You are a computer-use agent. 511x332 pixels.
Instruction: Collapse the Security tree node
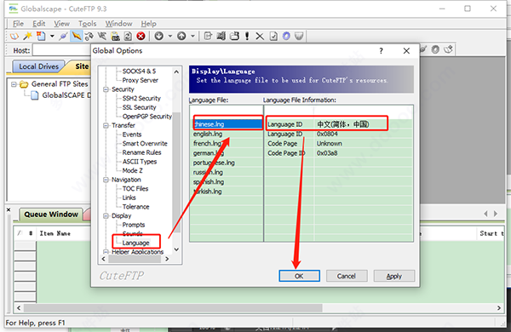106,89
